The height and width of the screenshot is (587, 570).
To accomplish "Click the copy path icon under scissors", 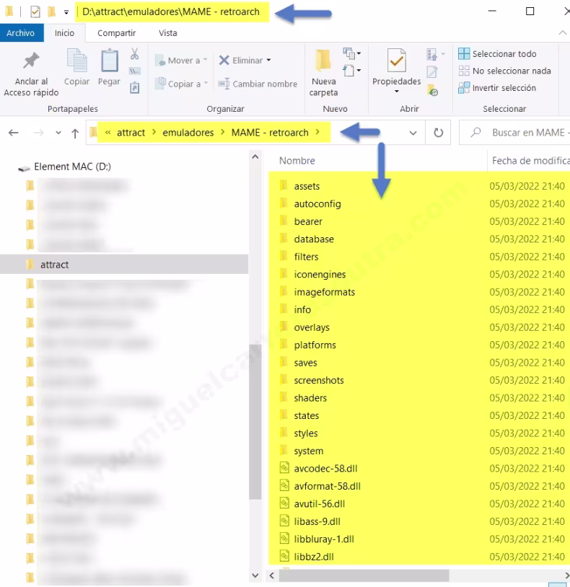I will (x=134, y=71).
